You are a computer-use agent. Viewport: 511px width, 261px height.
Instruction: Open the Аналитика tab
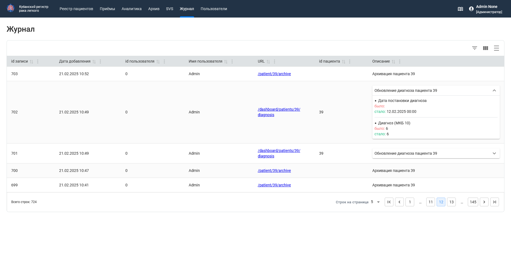132,9
